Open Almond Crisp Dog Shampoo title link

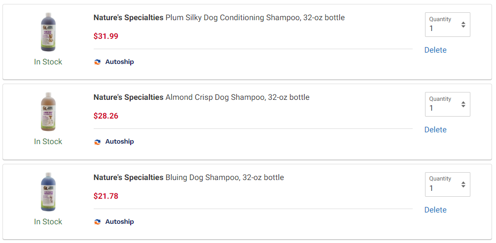(202, 97)
